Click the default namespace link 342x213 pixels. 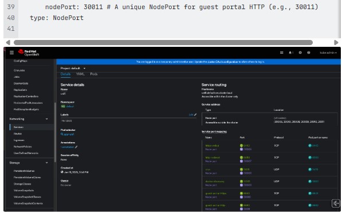(70, 106)
